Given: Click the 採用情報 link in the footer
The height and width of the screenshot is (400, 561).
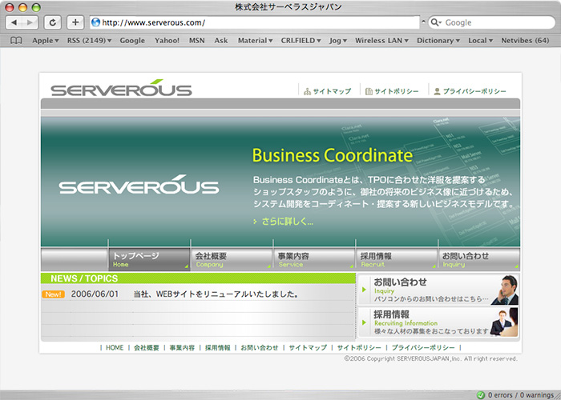Looking at the screenshot, I should (217, 347).
